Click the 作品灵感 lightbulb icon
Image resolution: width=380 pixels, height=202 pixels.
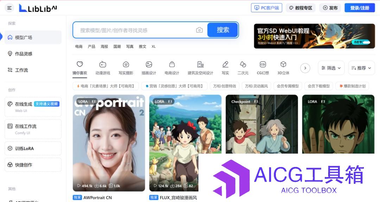10,54
